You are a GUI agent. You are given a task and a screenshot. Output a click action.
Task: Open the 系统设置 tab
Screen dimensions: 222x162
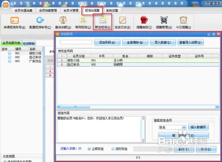[x=112, y=11]
